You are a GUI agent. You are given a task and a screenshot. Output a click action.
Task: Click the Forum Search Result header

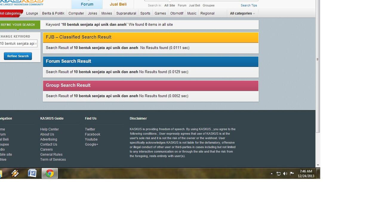(x=151, y=61)
